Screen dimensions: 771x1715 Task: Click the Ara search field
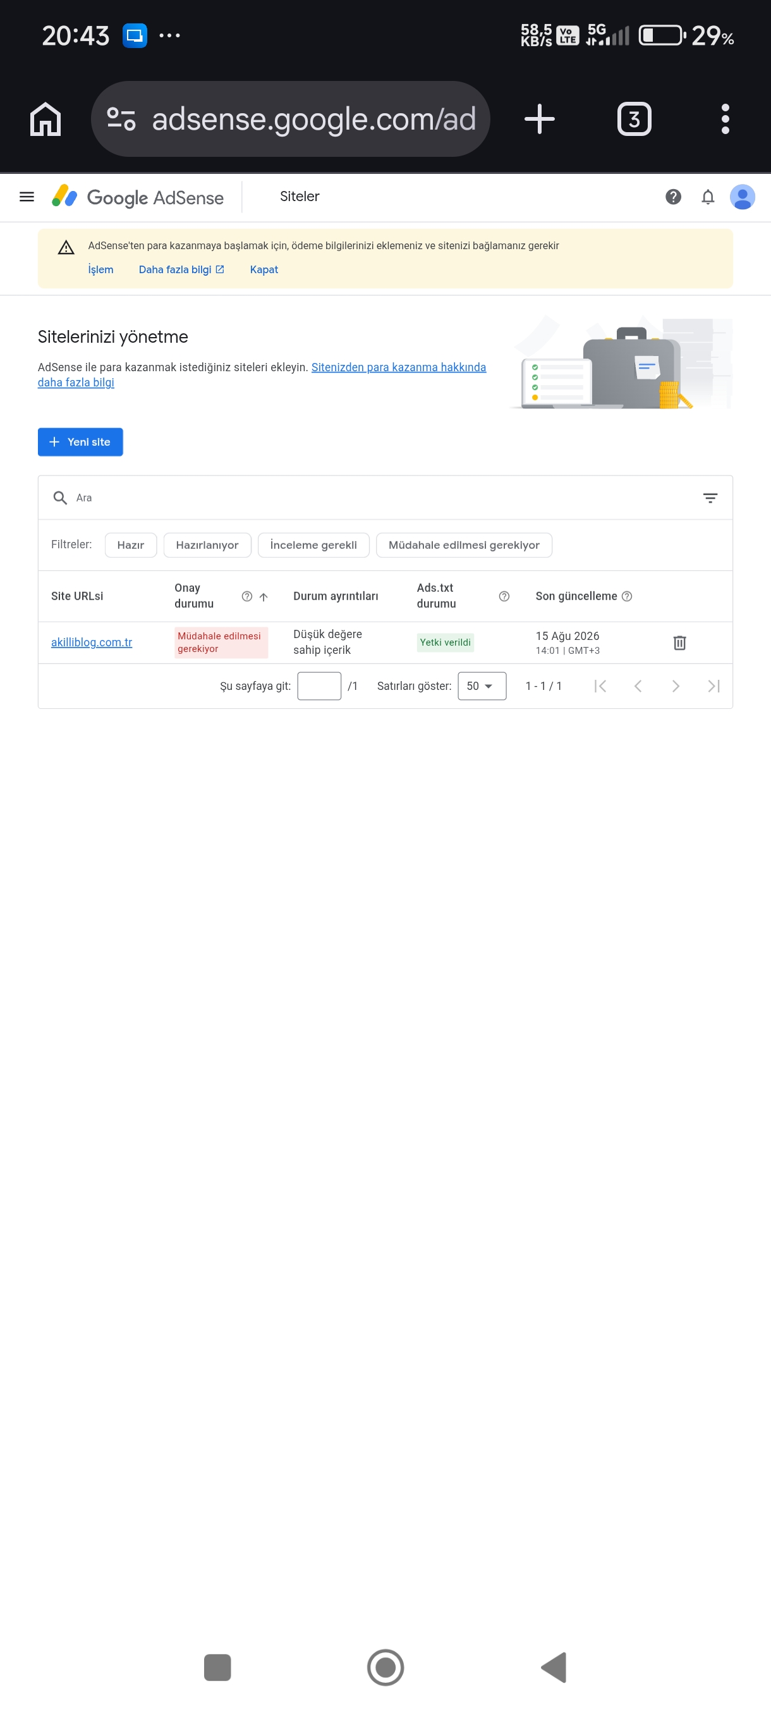click(386, 497)
